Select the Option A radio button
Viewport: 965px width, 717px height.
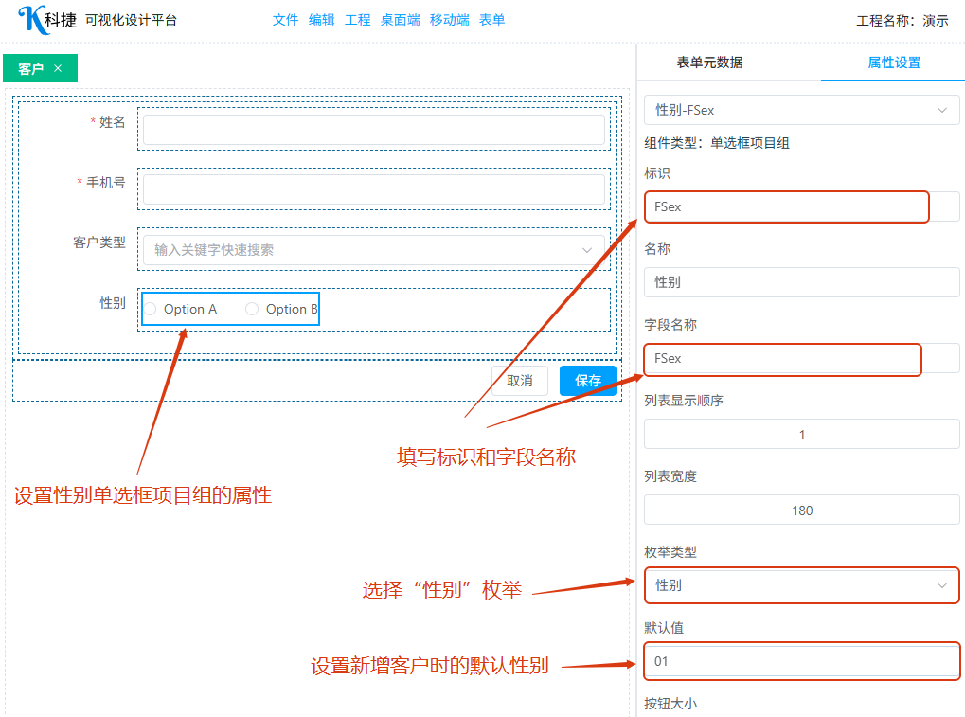[151, 309]
